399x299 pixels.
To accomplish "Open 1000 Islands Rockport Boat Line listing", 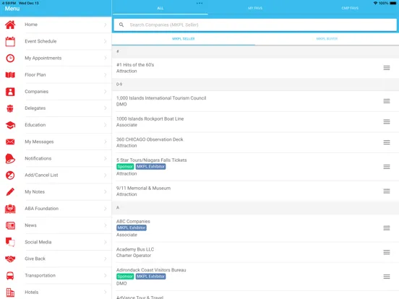I will [255, 122].
